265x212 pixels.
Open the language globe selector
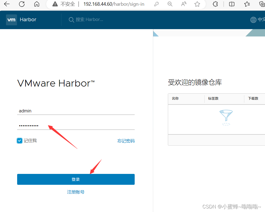(257, 20)
